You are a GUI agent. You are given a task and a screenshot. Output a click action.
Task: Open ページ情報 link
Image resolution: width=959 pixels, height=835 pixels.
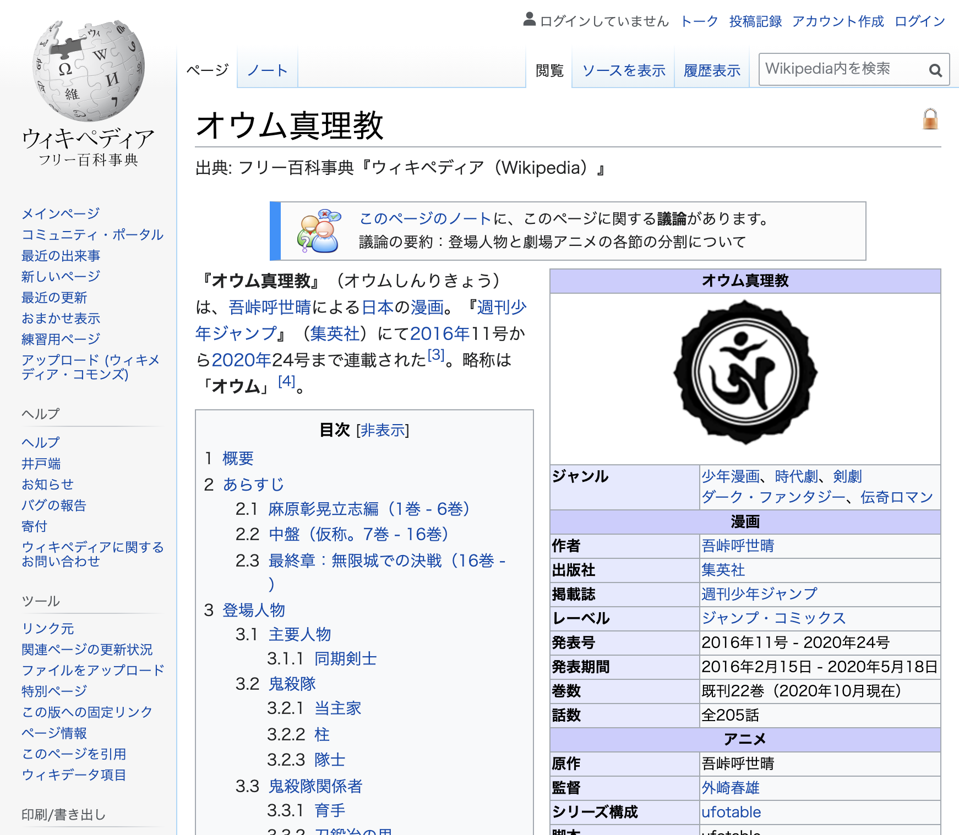coord(54,733)
